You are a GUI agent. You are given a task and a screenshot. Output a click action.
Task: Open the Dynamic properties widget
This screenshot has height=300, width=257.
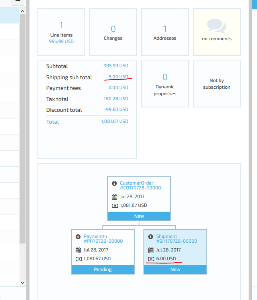point(165,84)
